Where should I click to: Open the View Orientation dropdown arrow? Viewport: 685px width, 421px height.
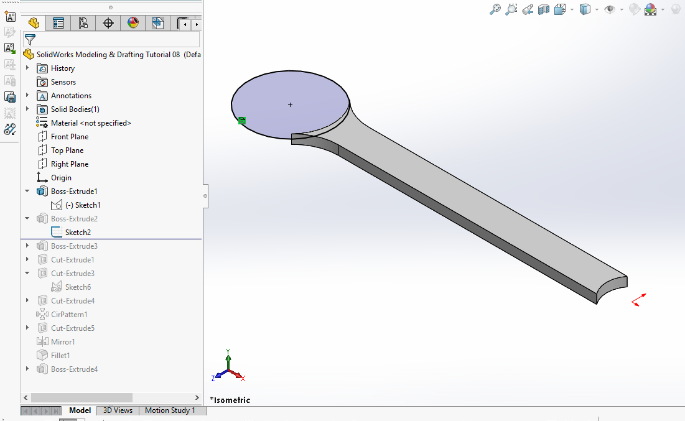pos(571,9)
